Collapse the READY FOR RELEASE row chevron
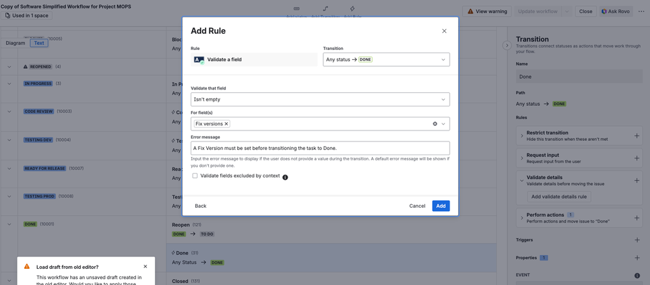650x285 pixels. tap(9, 168)
